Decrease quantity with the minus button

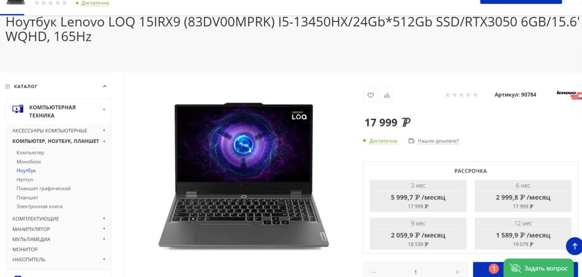(x=373, y=272)
